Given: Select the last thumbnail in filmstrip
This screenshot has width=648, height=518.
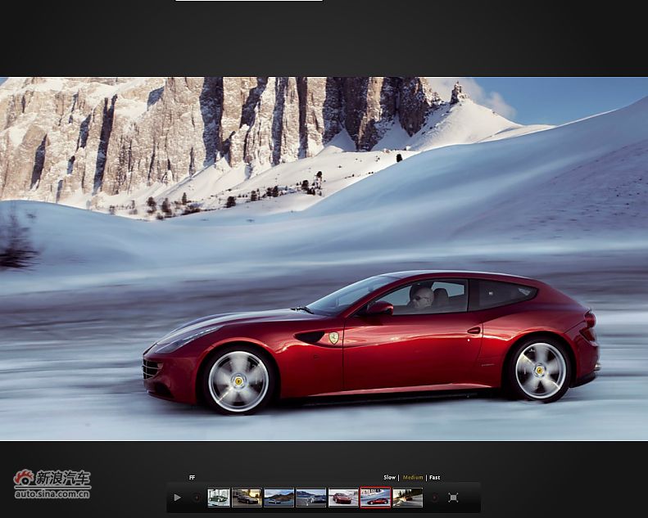Looking at the screenshot, I should pos(407,498).
